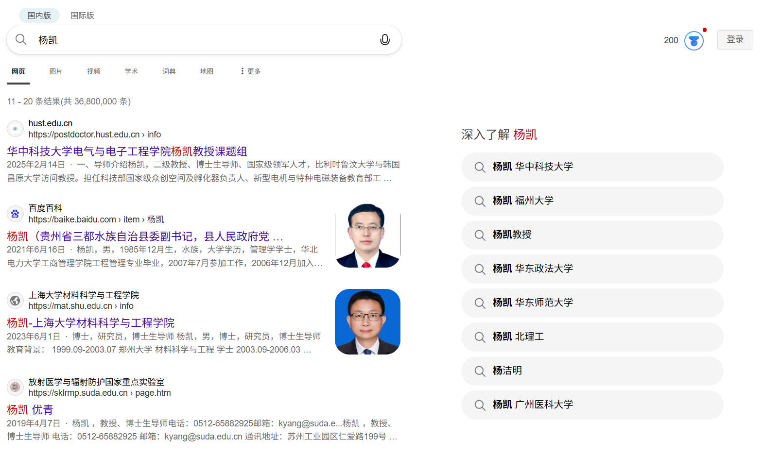The image size is (763, 456).
Task: Open the Baidu Baike result portrait thumbnail
Action: 367,235
